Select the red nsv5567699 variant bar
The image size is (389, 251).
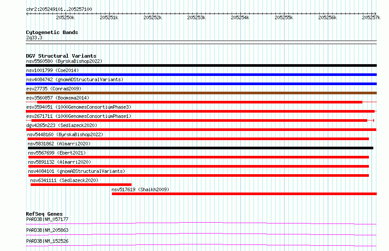198,157
